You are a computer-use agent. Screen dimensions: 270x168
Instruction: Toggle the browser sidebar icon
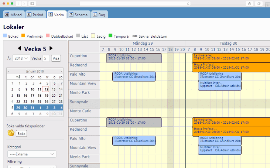pyautogui.click(x=32, y=3)
